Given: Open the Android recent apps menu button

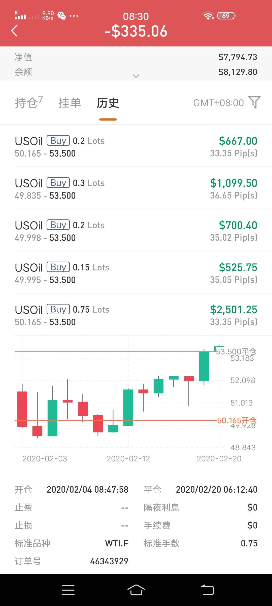Looking at the screenshot, I should 68,590.
